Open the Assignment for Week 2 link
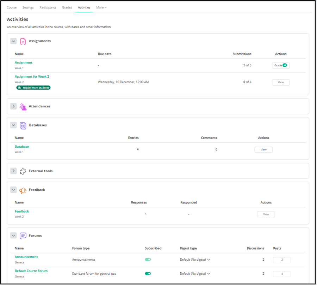 click(32, 76)
